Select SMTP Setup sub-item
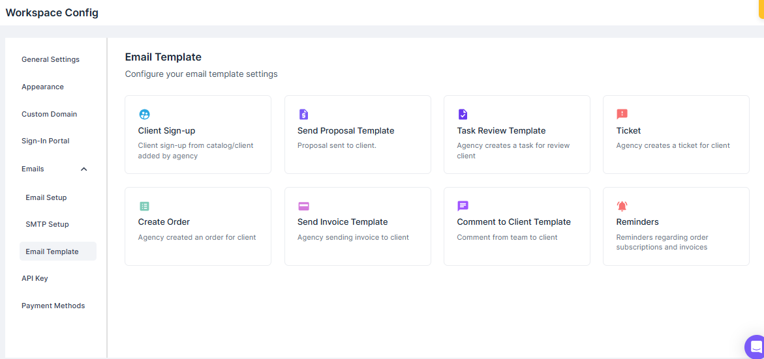764x359 pixels. pos(47,224)
